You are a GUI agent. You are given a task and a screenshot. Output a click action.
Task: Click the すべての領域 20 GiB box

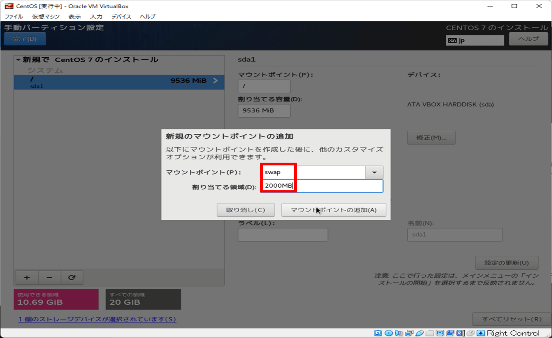(143, 299)
